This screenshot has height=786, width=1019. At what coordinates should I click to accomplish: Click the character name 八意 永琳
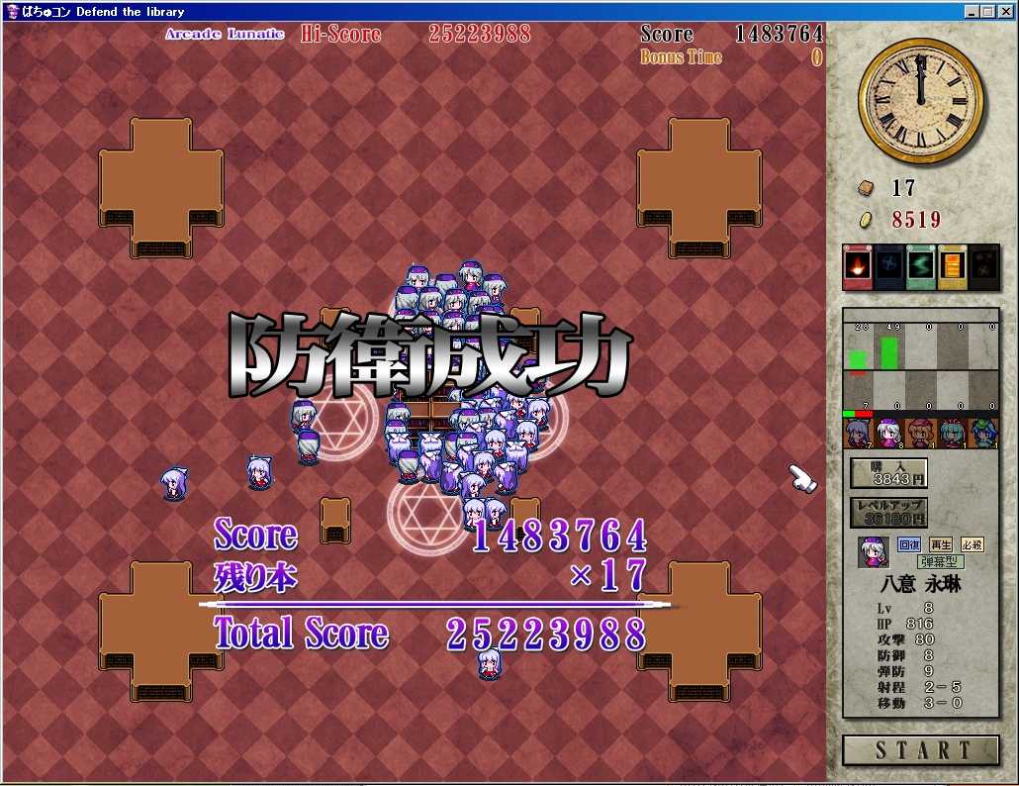pos(920,584)
